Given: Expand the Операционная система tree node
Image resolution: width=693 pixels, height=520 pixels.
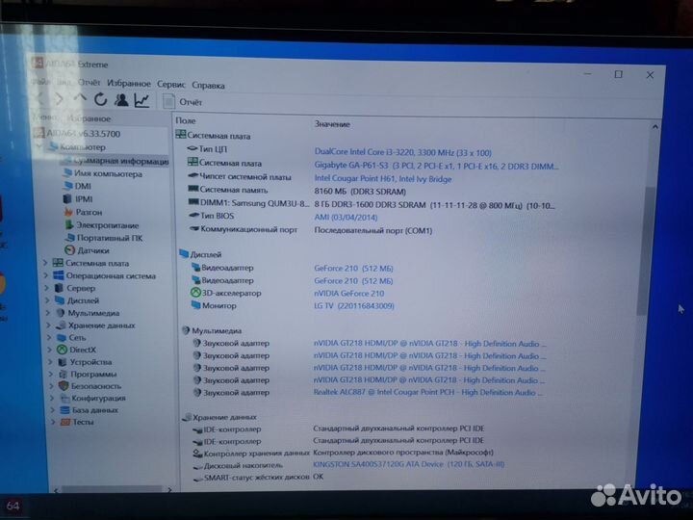Looking at the screenshot, I should click(45, 275).
